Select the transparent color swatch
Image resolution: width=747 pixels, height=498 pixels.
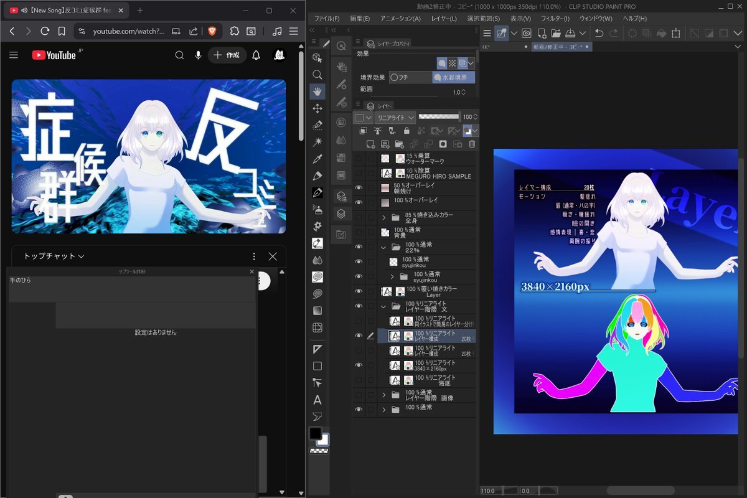[319, 451]
